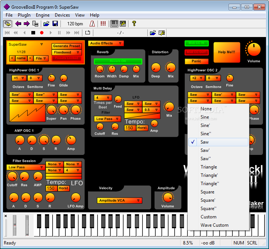Toggle the metronome icon

(x=92, y=24)
